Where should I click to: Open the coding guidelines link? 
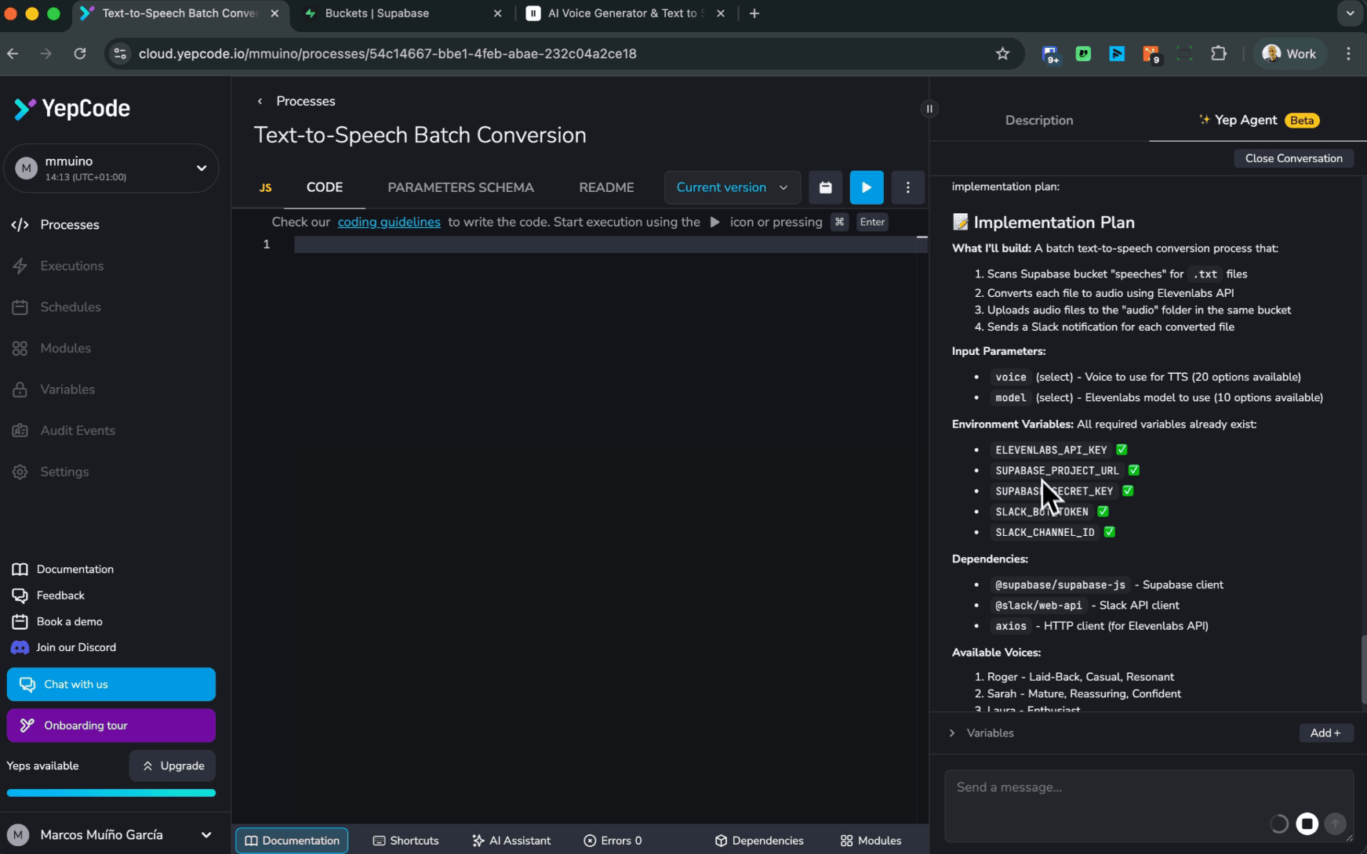(388, 222)
